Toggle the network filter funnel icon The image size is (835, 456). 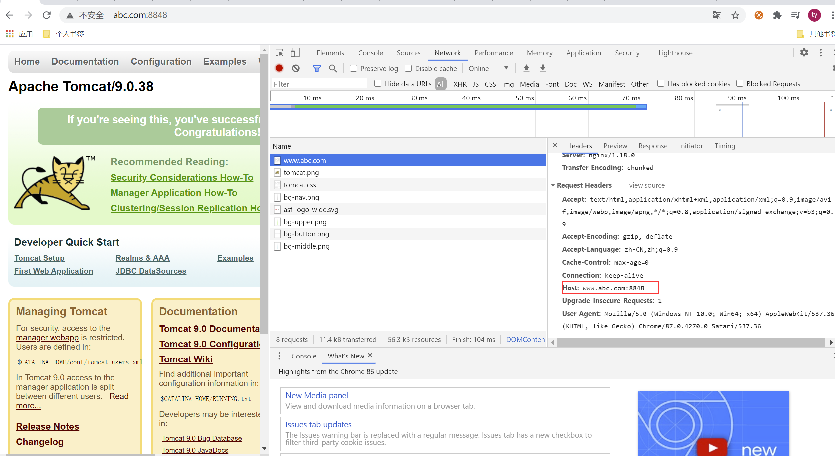317,68
